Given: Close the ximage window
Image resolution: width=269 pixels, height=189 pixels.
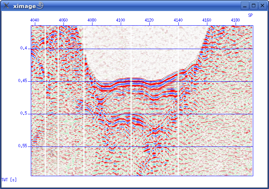Looking at the screenshot, I should 262,5.
